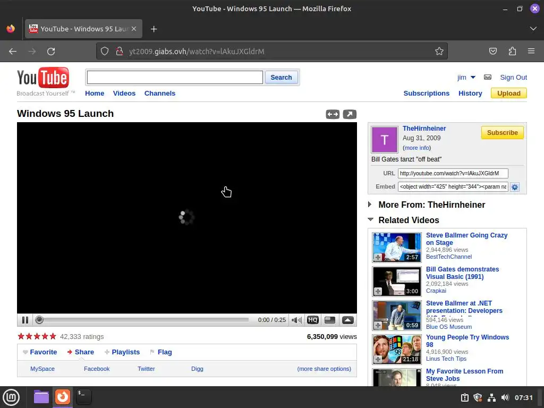The height and width of the screenshot is (408, 544).
Task: Open My Favorite Lesson From Steve Jobs
Action: tap(464, 375)
